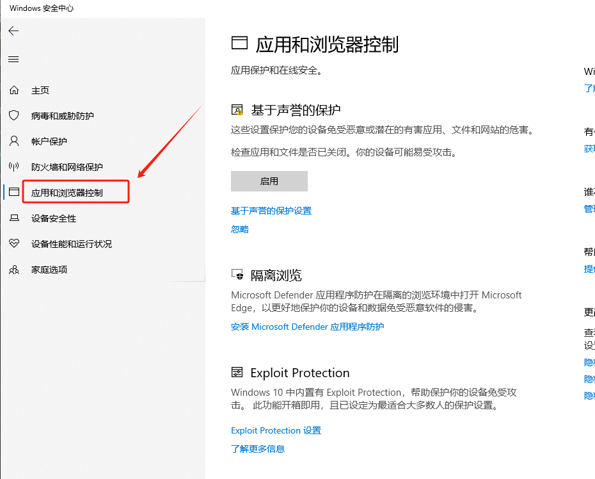The width and height of the screenshot is (595, 479).
Task: Open 帐户保护 section
Action: pyautogui.click(x=49, y=142)
